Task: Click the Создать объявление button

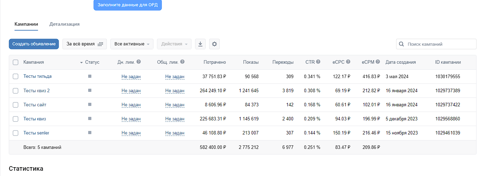Action: (x=34, y=44)
